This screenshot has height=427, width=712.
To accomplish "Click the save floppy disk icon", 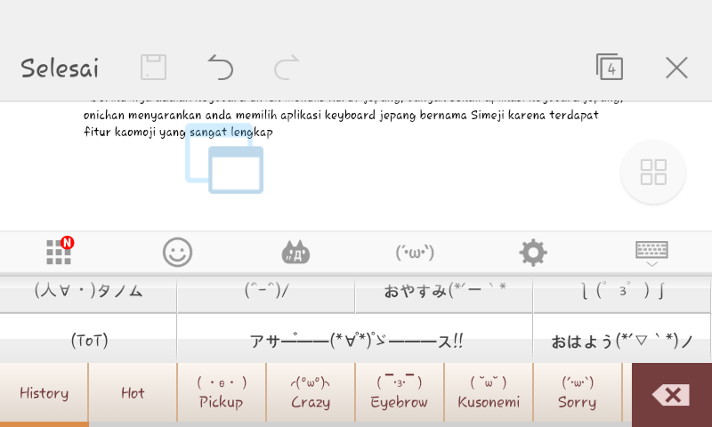I will 153,67.
